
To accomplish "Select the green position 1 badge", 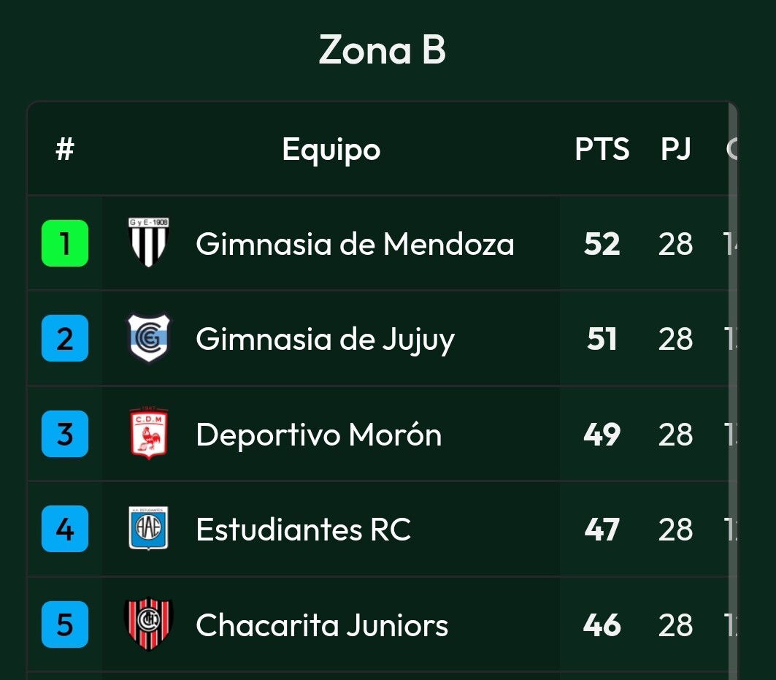I will [65, 243].
